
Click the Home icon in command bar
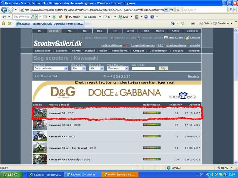click(172, 23)
